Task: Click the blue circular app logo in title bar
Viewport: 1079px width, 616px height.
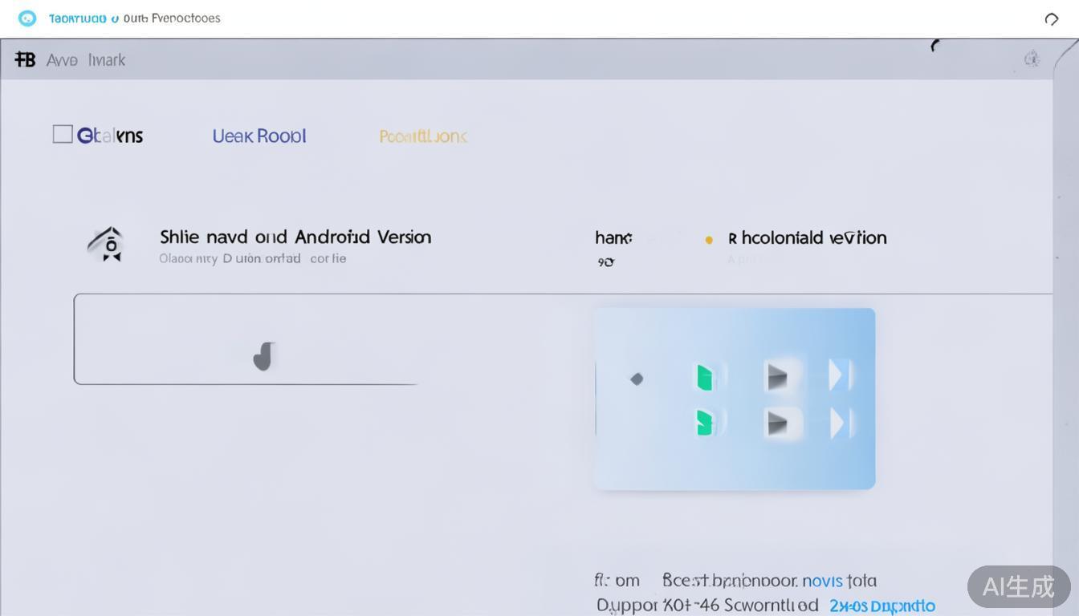Action: pyautogui.click(x=27, y=18)
